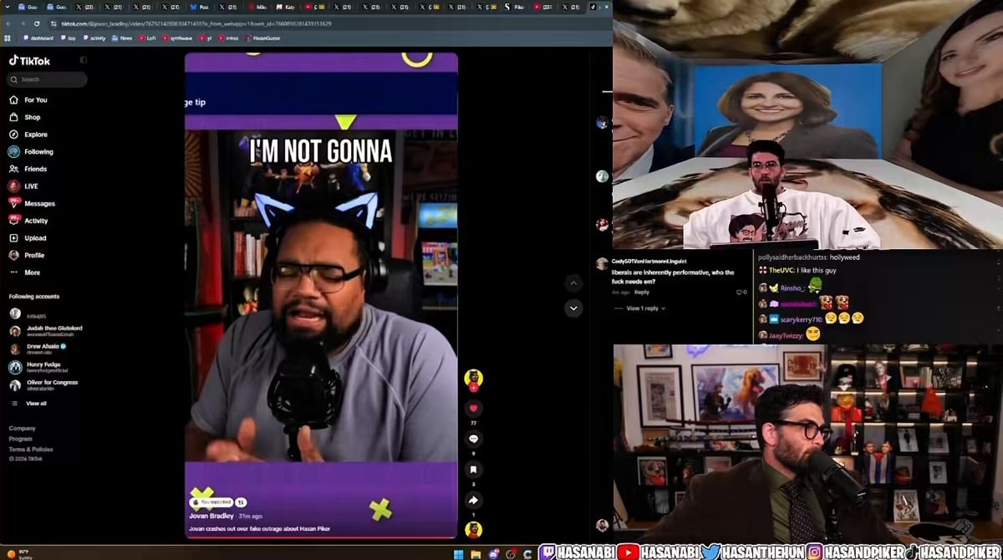Expand View 1 reply under the comment

tap(645, 308)
